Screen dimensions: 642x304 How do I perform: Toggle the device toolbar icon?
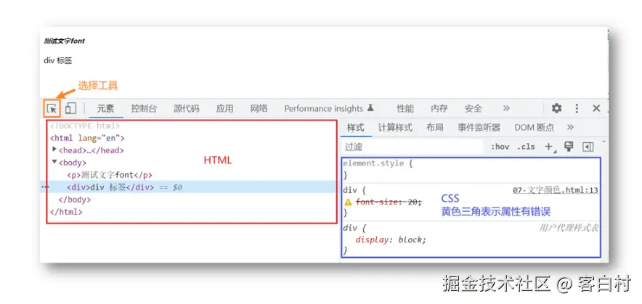(70, 108)
